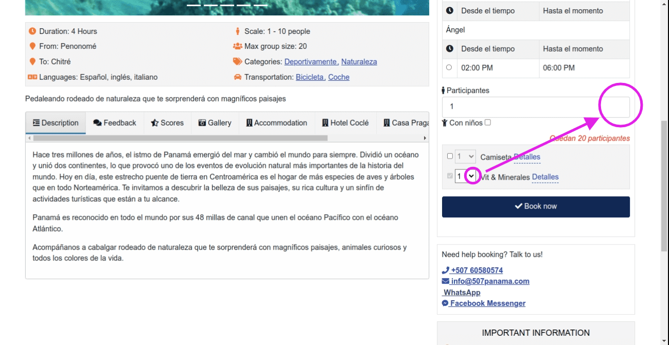The height and width of the screenshot is (345, 669).
Task: Tick the Camiseta extra checkbox
Action: click(x=450, y=157)
